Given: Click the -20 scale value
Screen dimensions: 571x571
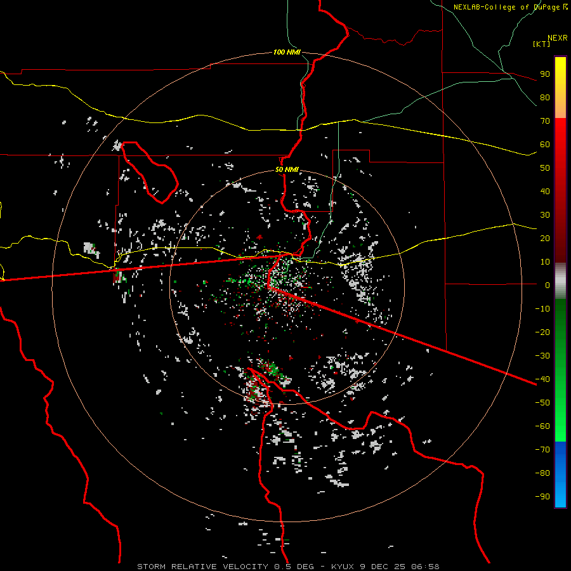Looking at the screenshot, I should 542,332.
